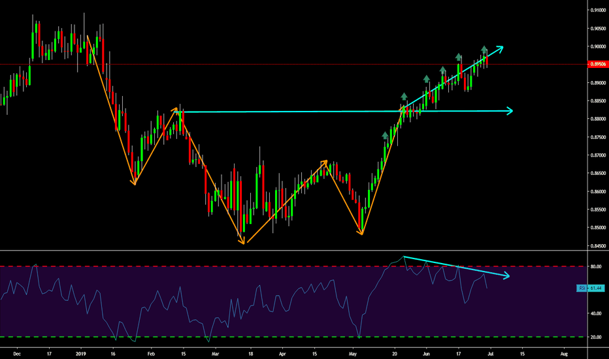Click the red current price label 0.89506
The image size is (609, 359).
click(598, 64)
